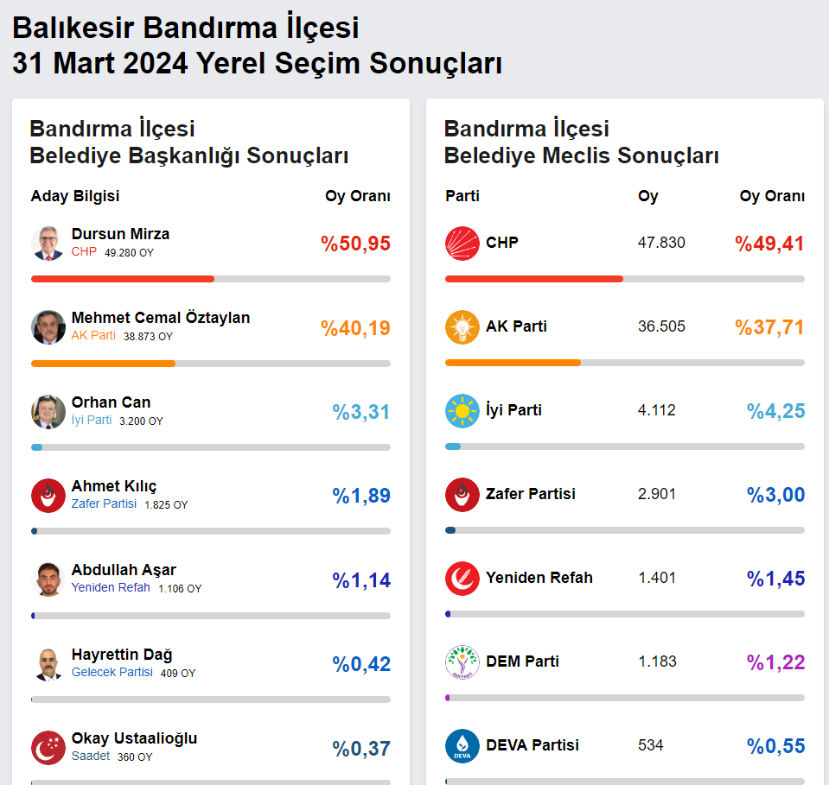829x785 pixels.
Task: Open Dursun Mirza's candidate photo
Action: click(x=48, y=244)
